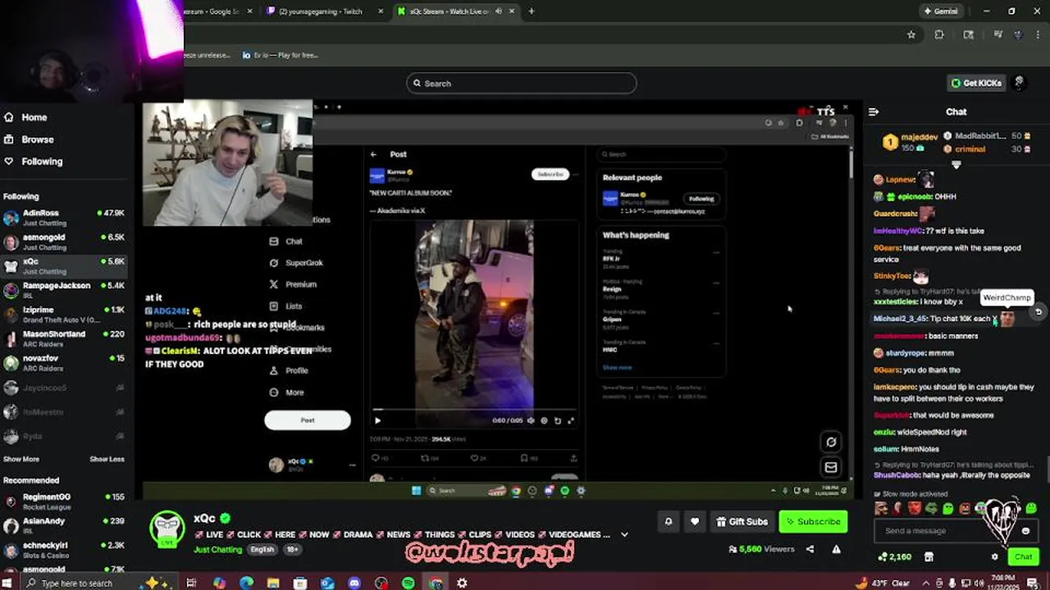
Task: Click the Grok icon in streamed X page
Action: [x=831, y=442]
